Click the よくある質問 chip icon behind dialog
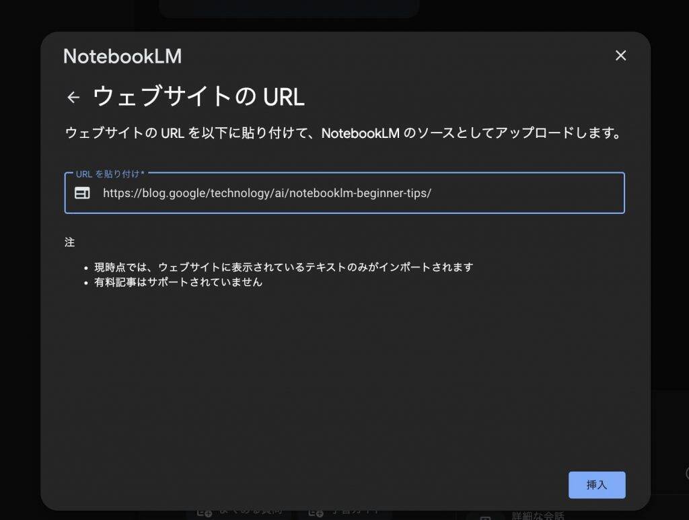The image size is (689, 520). pos(204,513)
